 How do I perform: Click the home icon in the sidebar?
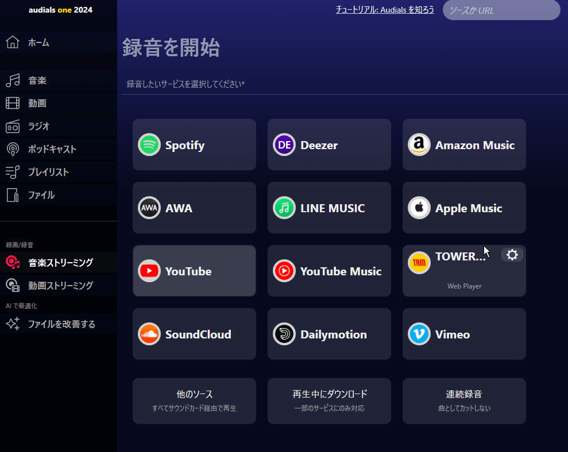click(13, 42)
